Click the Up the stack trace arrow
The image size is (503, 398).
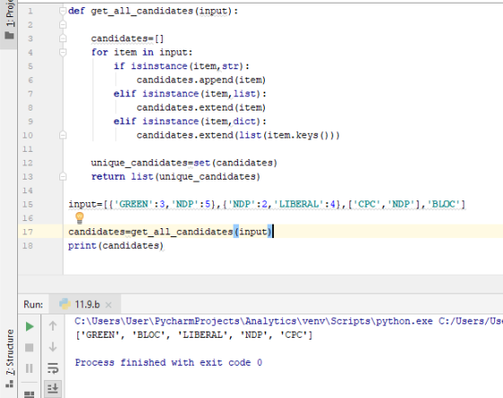click(x=53, y=326)
